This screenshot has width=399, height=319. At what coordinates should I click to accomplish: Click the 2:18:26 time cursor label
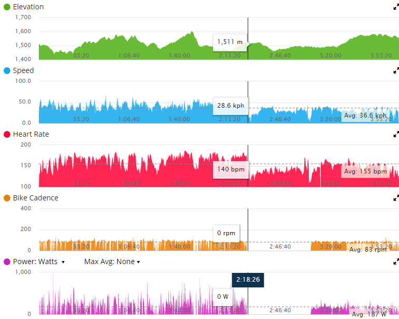(247, 280)
